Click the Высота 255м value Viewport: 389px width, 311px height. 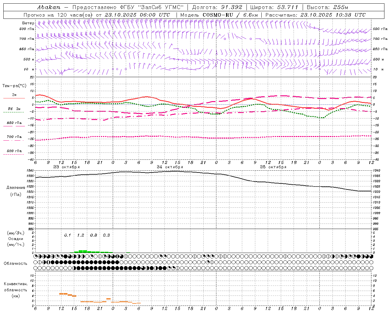click(x=341, y=7)
